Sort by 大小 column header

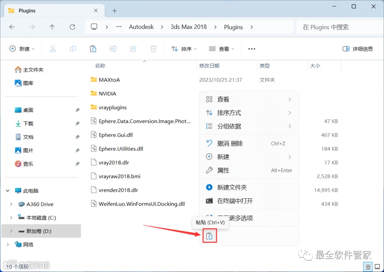(x=315, y=66)
